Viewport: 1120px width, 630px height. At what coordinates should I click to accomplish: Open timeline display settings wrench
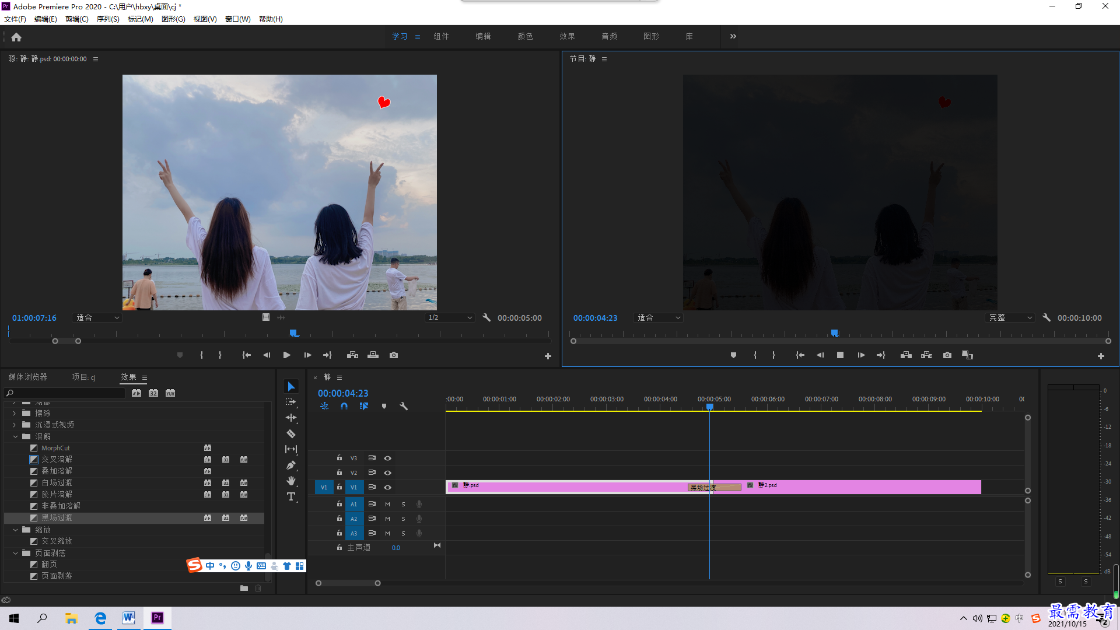(404, 406)
